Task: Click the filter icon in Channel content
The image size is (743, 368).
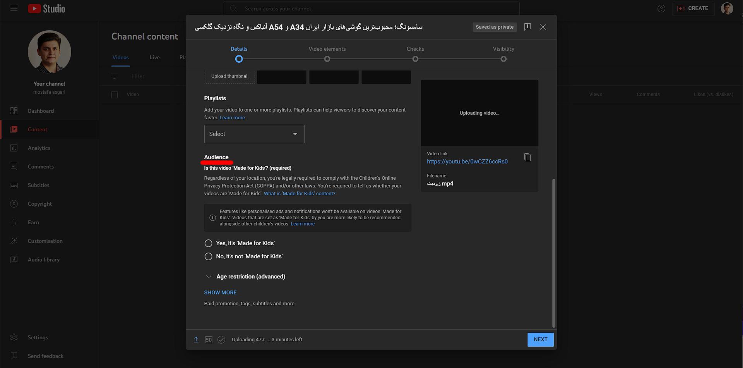Action: pyautogui.click(x=115, y=76)
